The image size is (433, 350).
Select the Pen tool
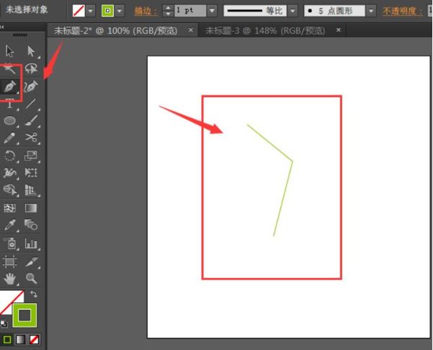point(9,86)
